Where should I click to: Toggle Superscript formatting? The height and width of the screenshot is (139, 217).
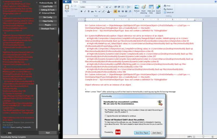pyautogui.click(x=99, y=11)
